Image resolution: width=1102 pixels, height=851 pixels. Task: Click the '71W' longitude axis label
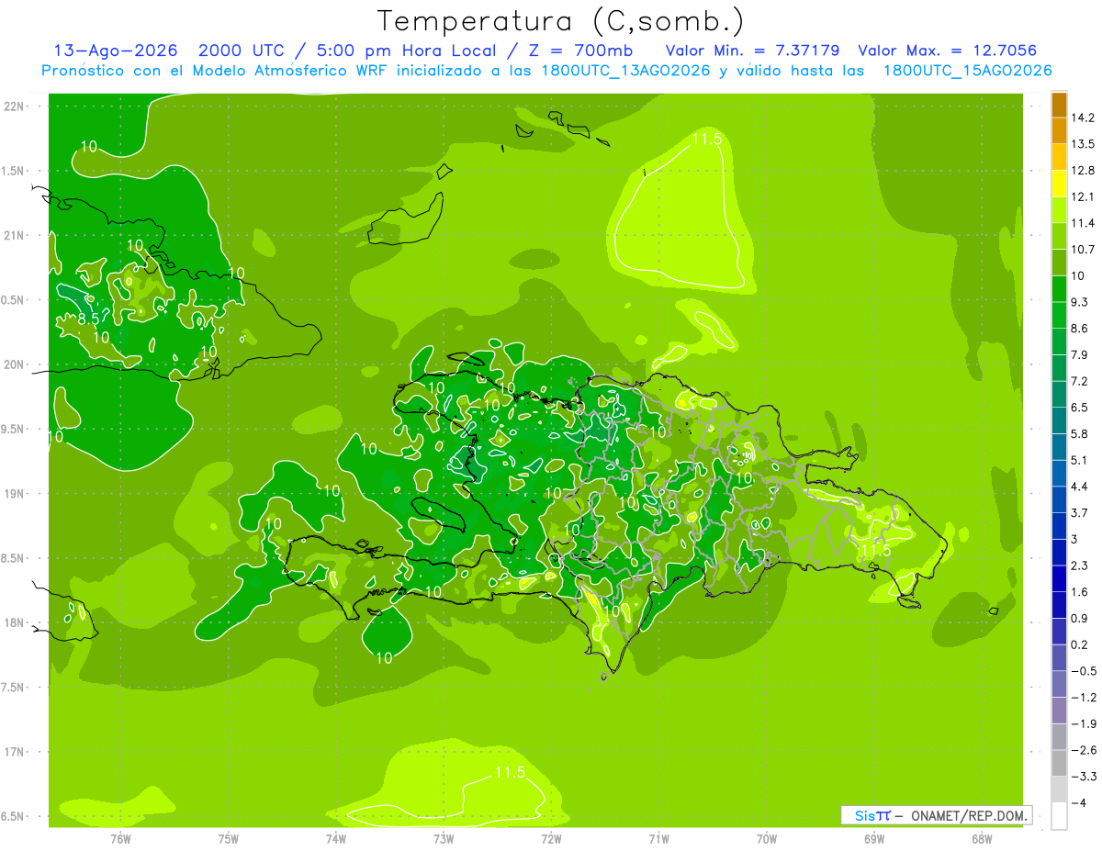pos(658,838)
